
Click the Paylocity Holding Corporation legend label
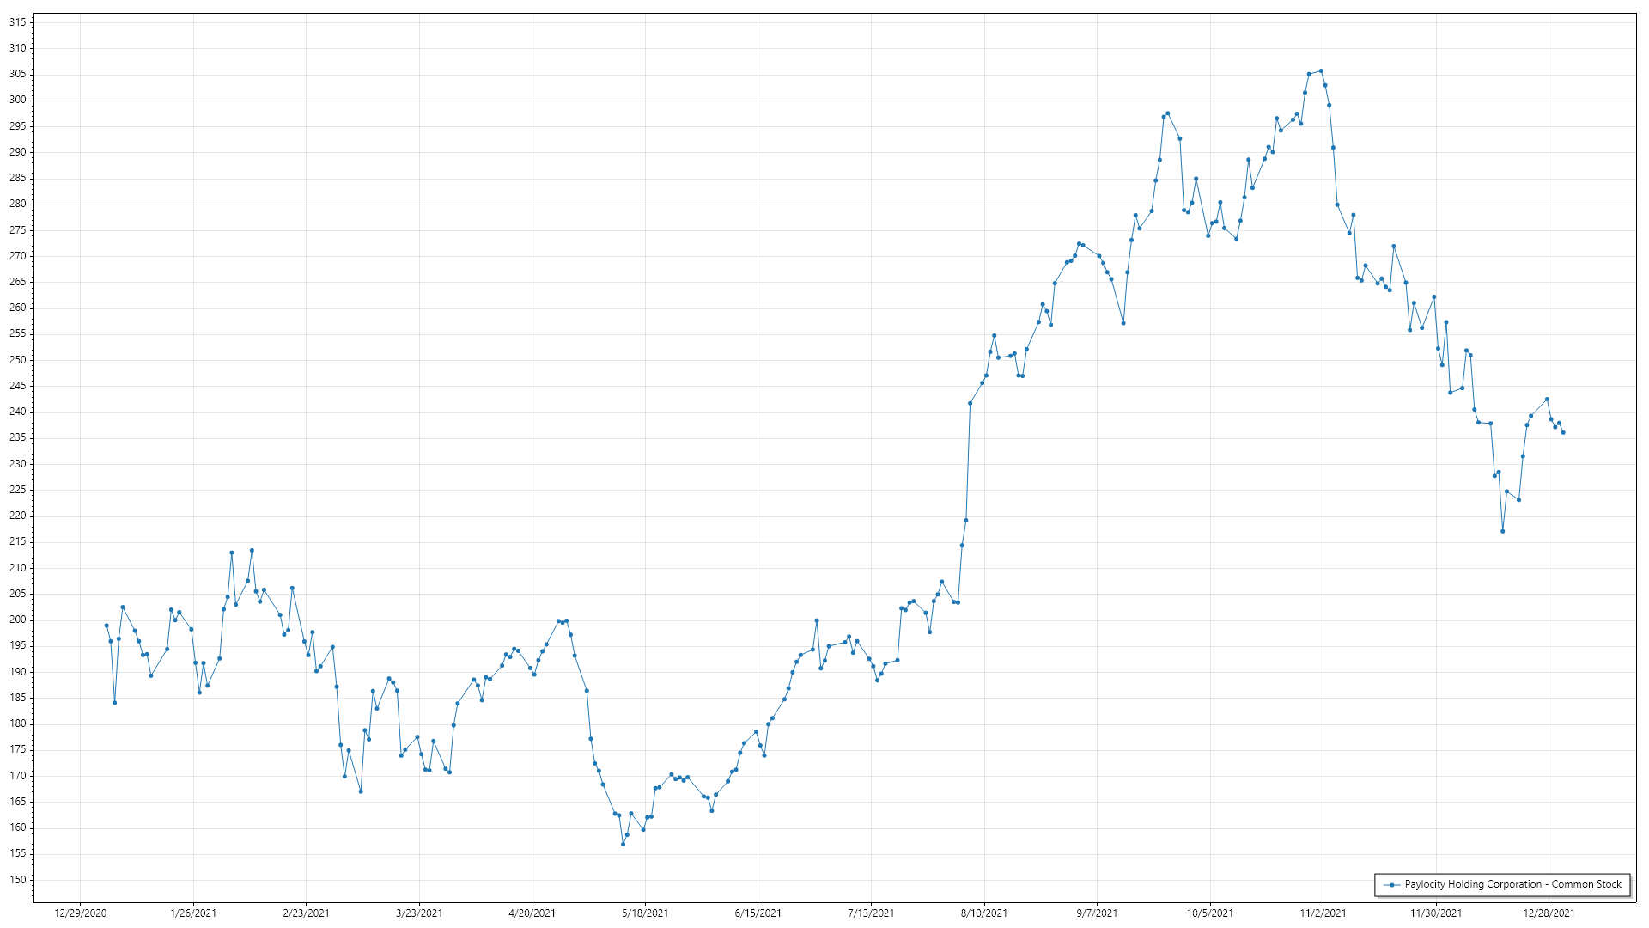pos(1512,884)
